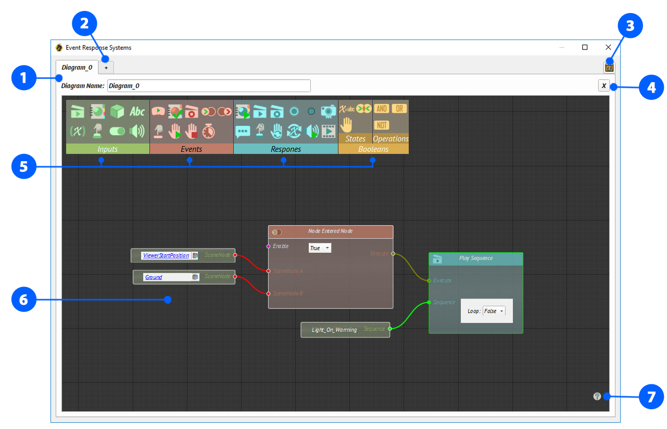This screenshot has height=429, width=667.
Task: Click the Inputs palette label
Action: (108, 149)
